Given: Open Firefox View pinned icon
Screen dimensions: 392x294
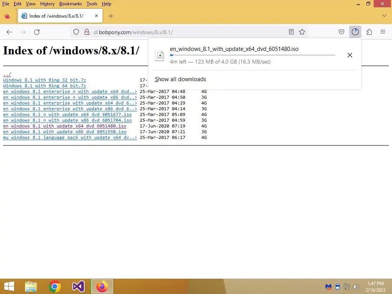Looking at the screenshot, I should [8, 16].
